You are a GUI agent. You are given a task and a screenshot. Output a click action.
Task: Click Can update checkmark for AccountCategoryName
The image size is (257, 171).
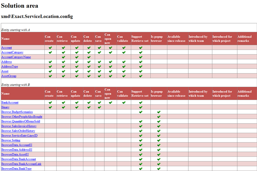(x=77, y=57)
